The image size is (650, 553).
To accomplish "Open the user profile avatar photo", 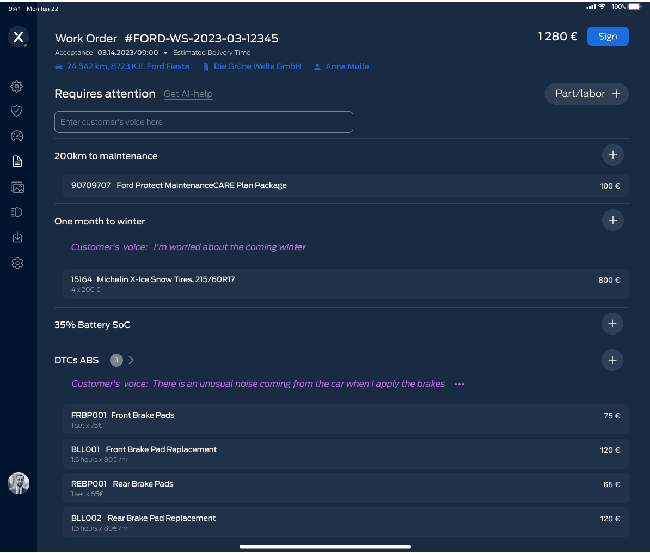I will (x=19, y=483).
